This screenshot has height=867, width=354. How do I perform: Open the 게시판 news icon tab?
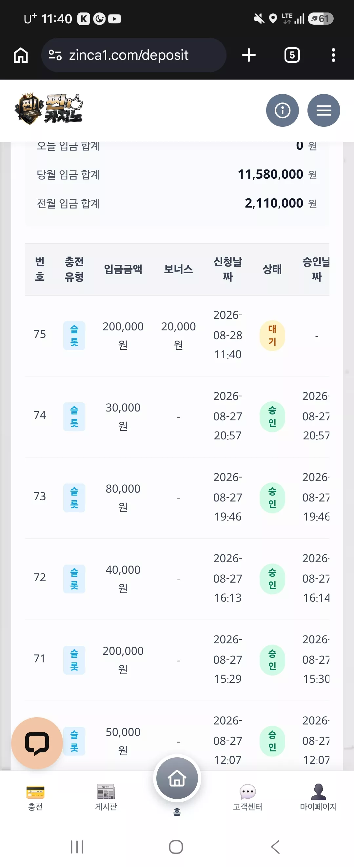coord(106,798)
